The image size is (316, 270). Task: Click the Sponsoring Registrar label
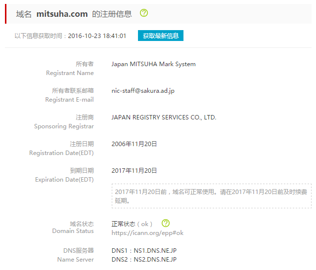64,126
